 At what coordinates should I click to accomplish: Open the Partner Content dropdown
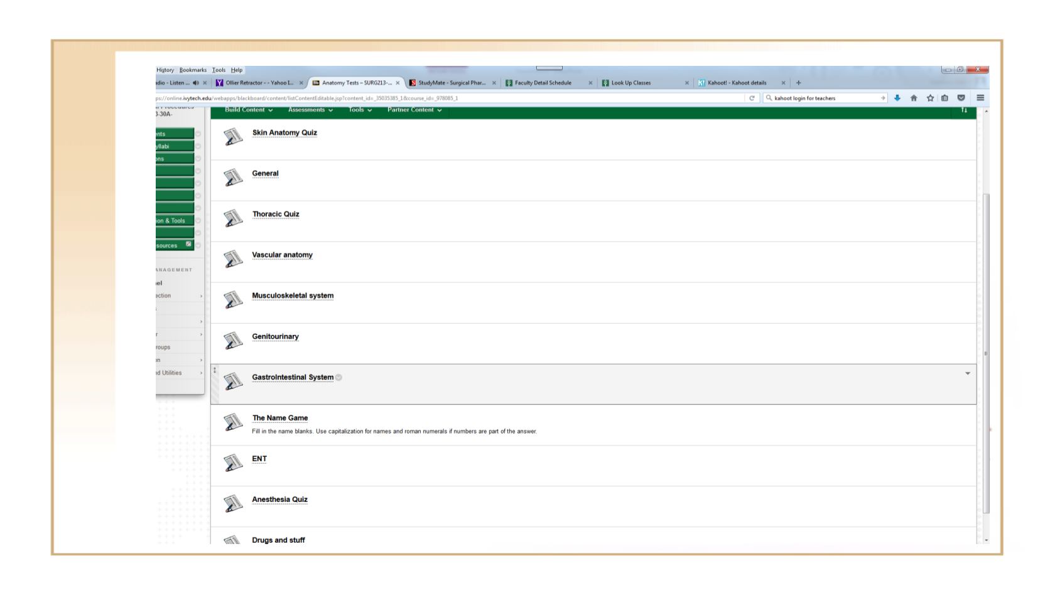[x=414, y=110]
